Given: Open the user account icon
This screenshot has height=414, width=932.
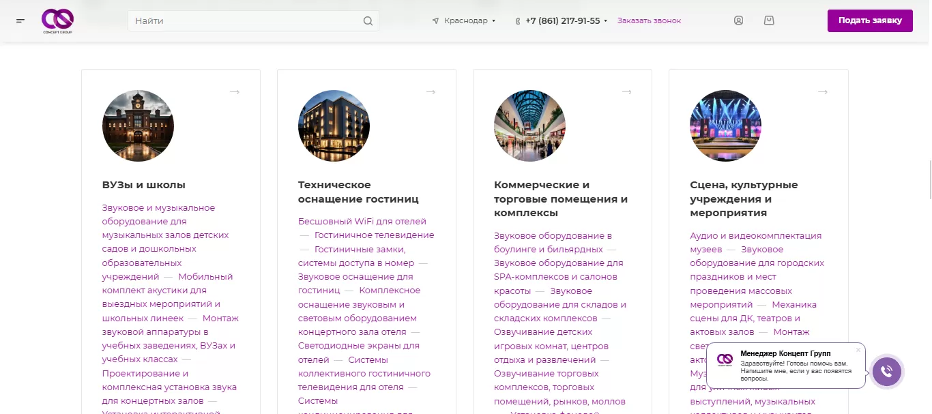Looking at the screenshot, I should coord(738,20).
